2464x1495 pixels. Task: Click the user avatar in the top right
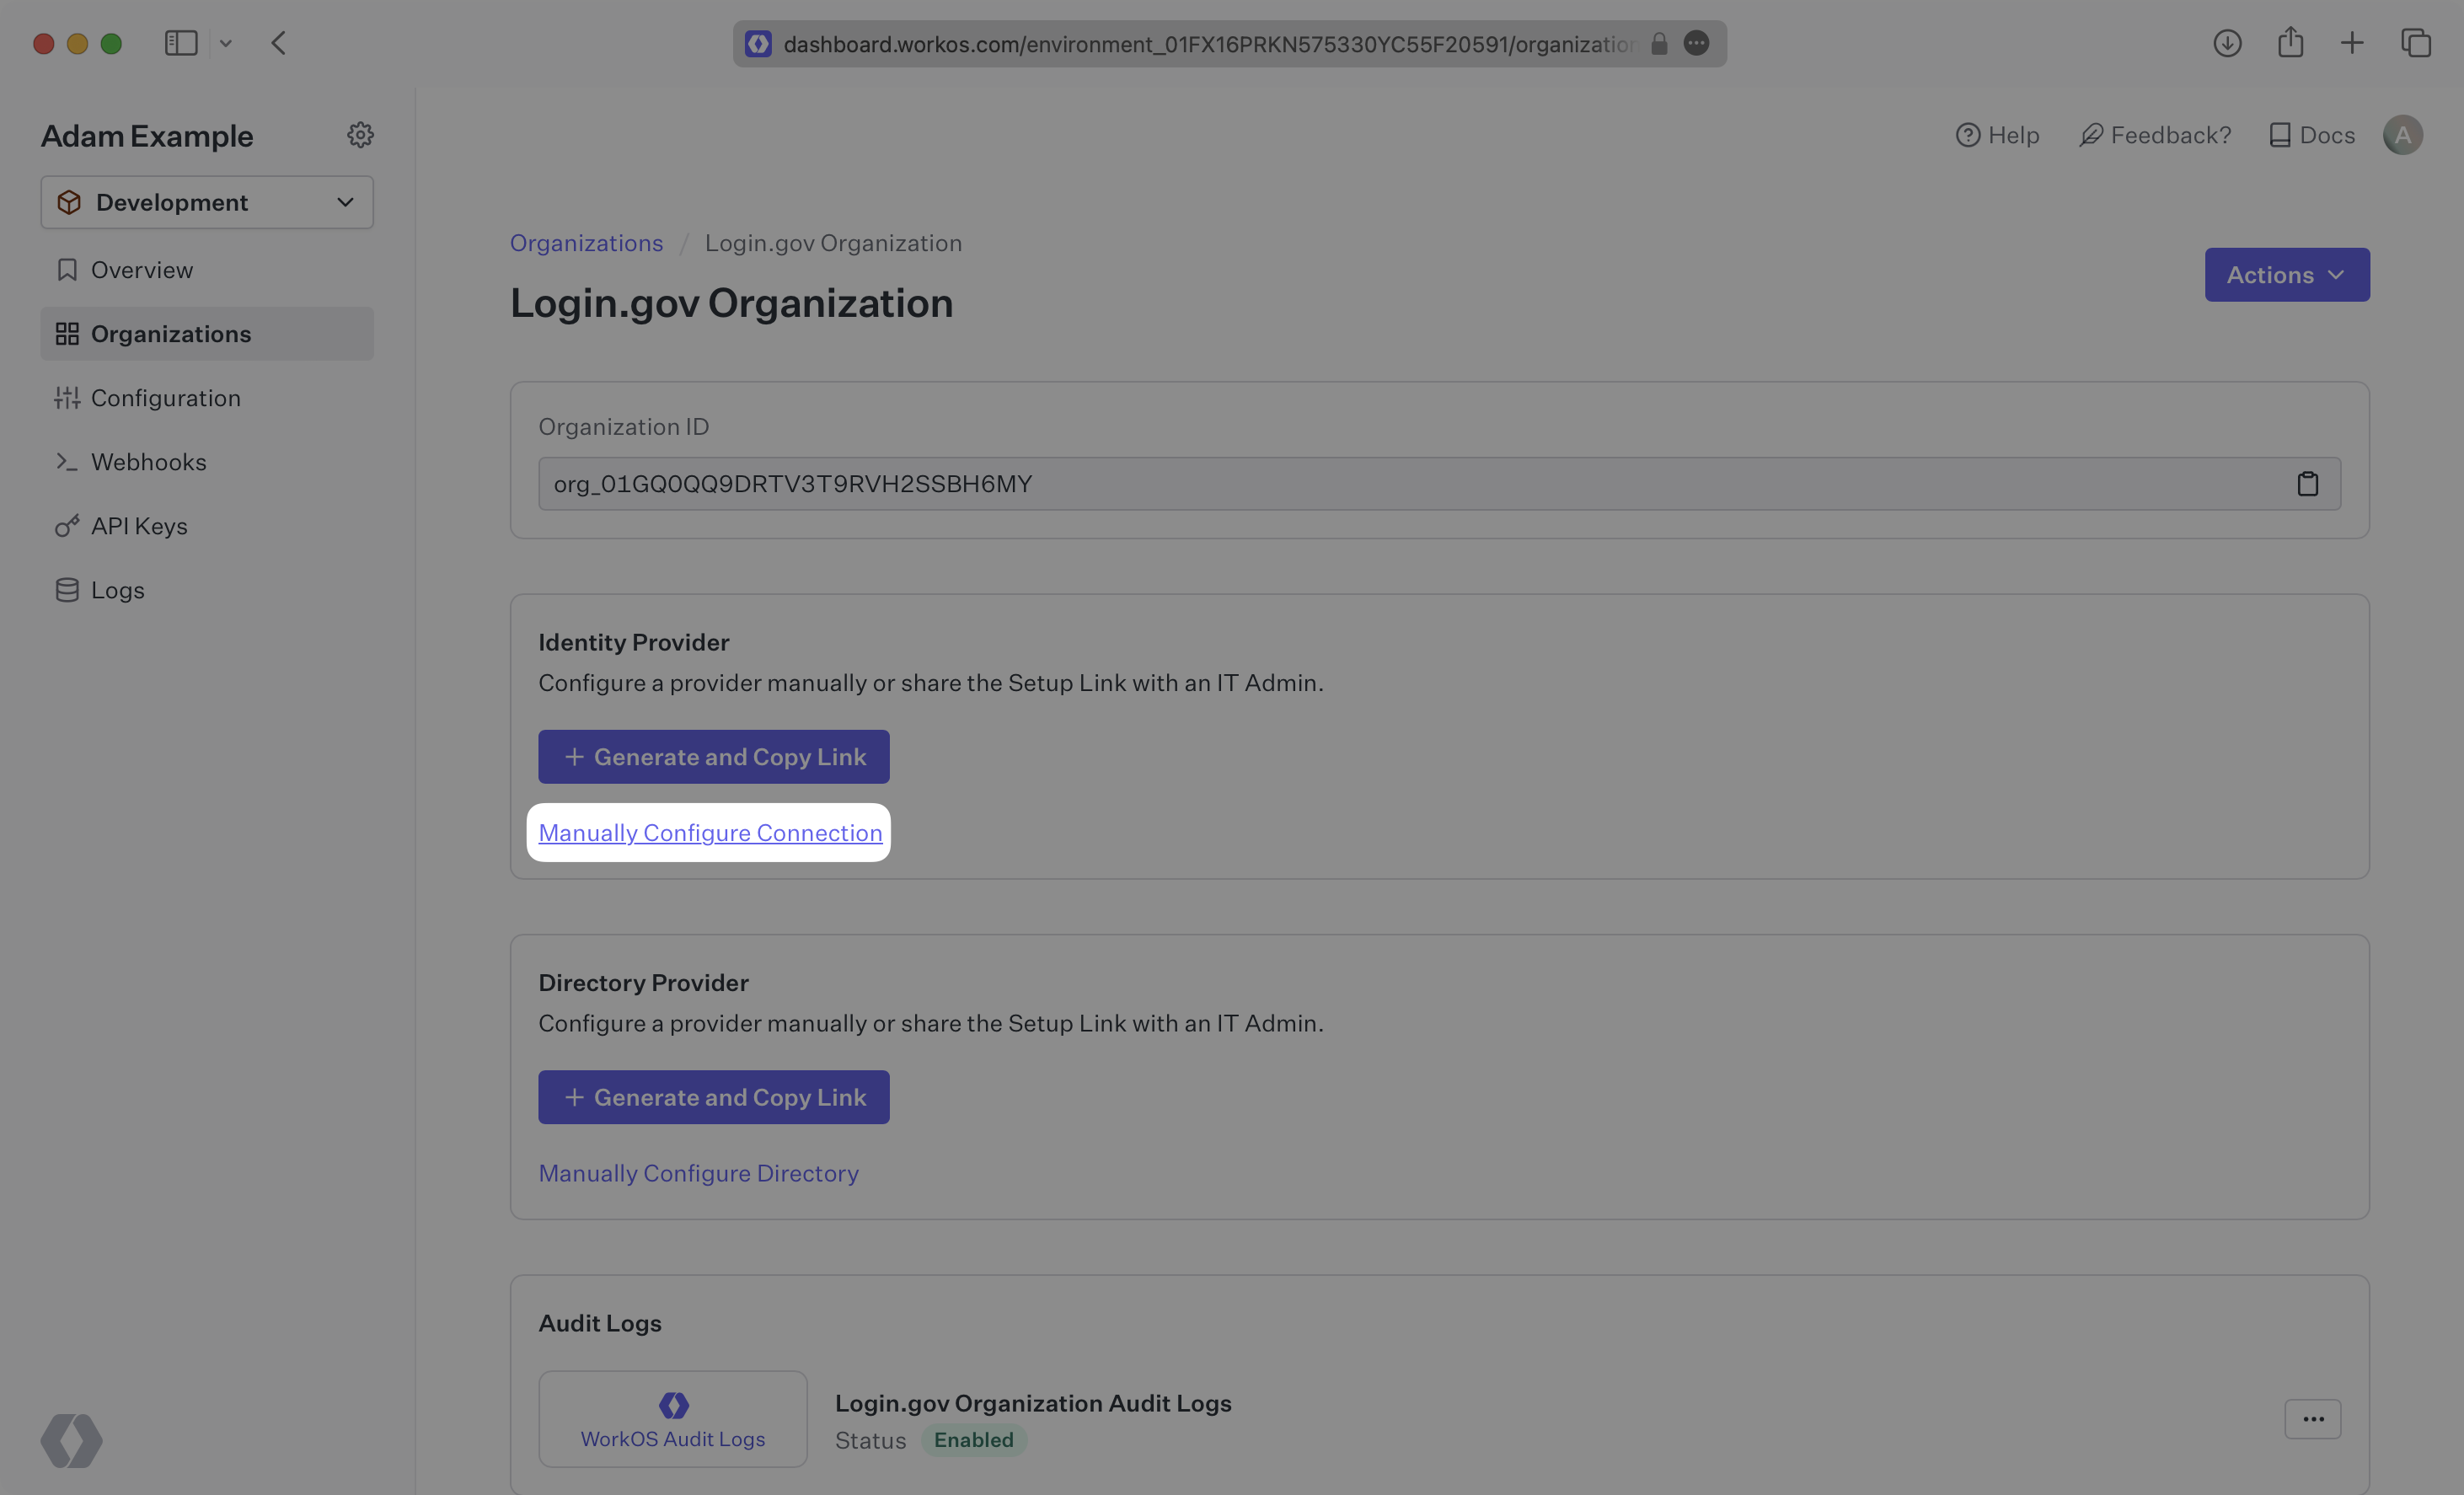point(2402,135)
